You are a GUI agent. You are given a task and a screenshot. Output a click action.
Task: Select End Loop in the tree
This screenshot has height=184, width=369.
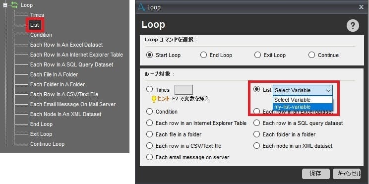coord(41,124)
